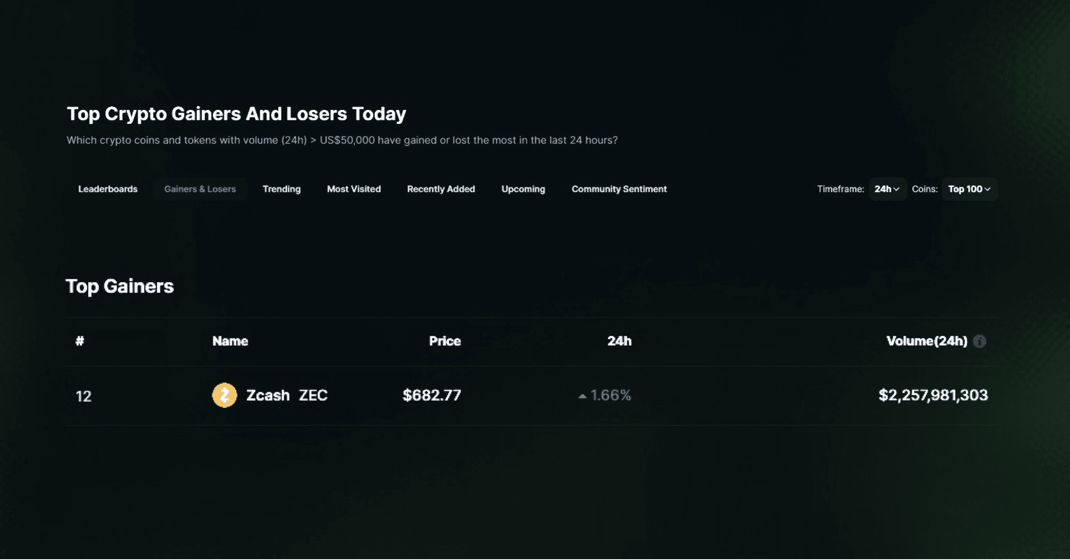Screen dimensions: 1070x559
Task: Click the 24h gain up-arrow indicator
Action: (582, 396)
